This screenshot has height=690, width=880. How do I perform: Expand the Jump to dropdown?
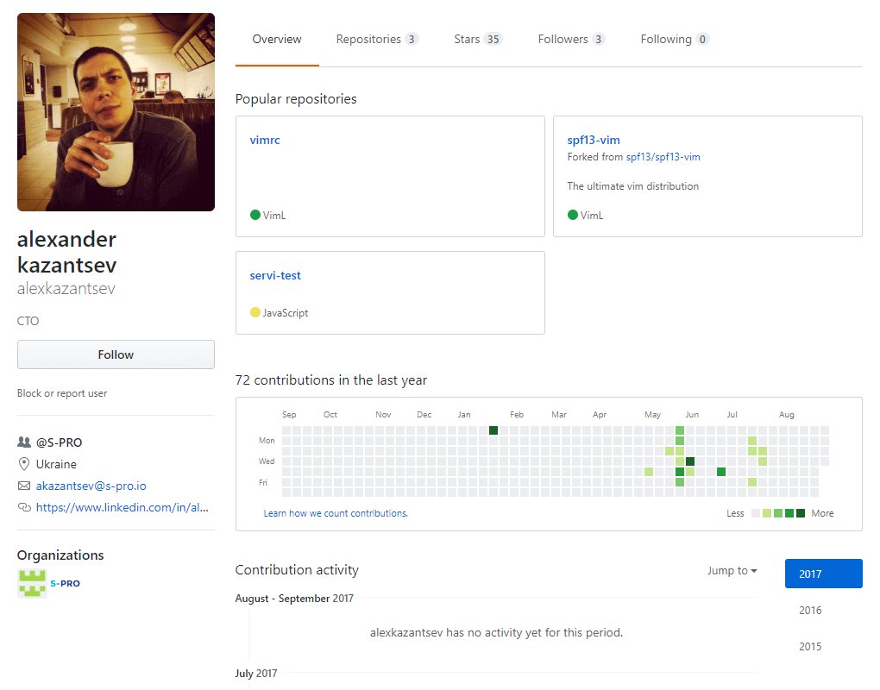(732, 571)
